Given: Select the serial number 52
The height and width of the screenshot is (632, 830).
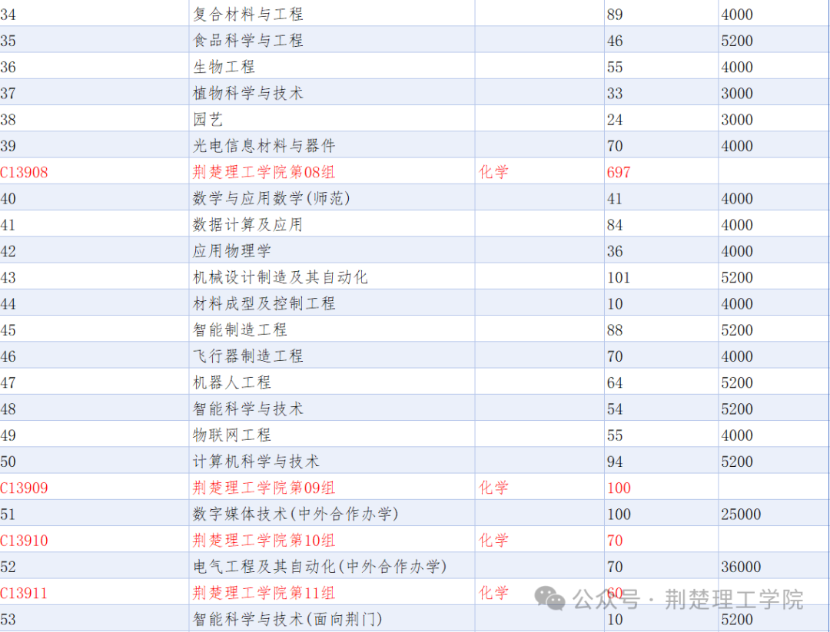Looking at the screenshot, I should (8, 567).
